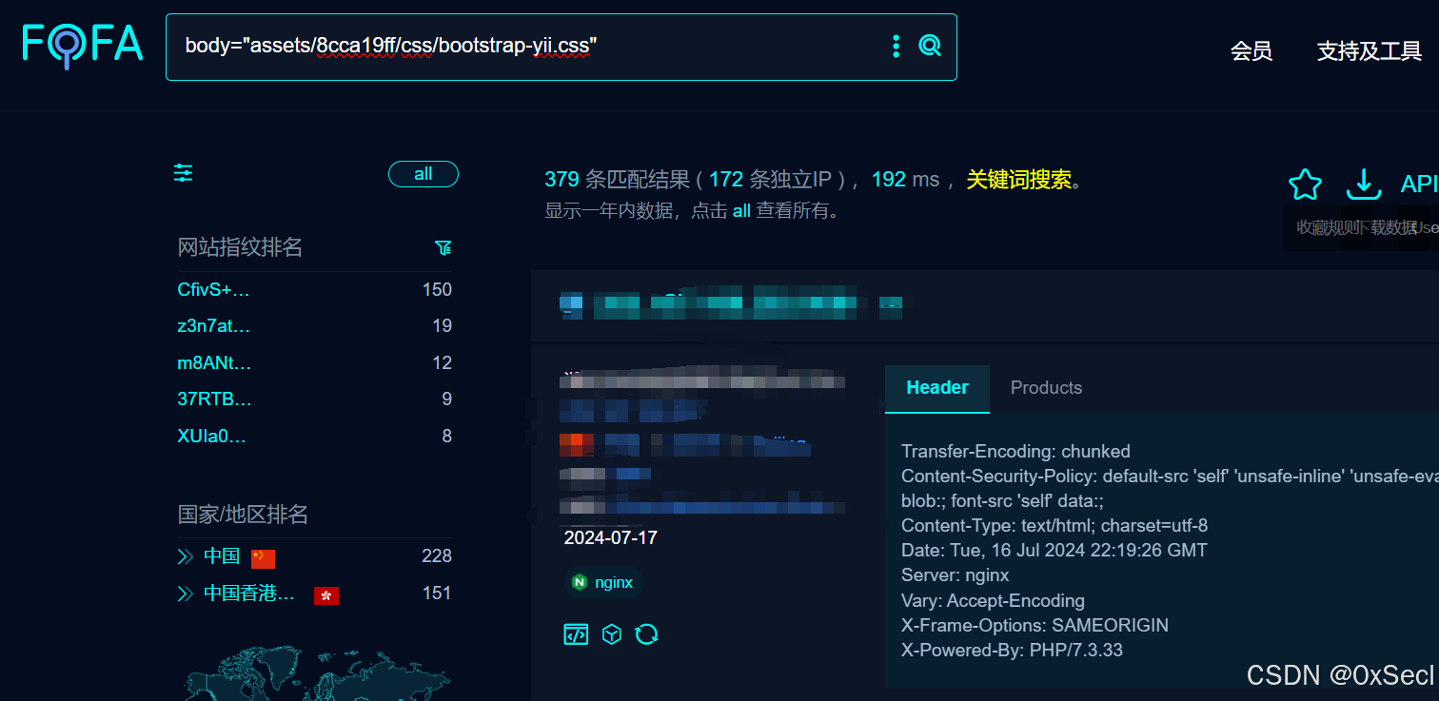
Task: Favorite this query with the star icon
Action: point(1305,185)
